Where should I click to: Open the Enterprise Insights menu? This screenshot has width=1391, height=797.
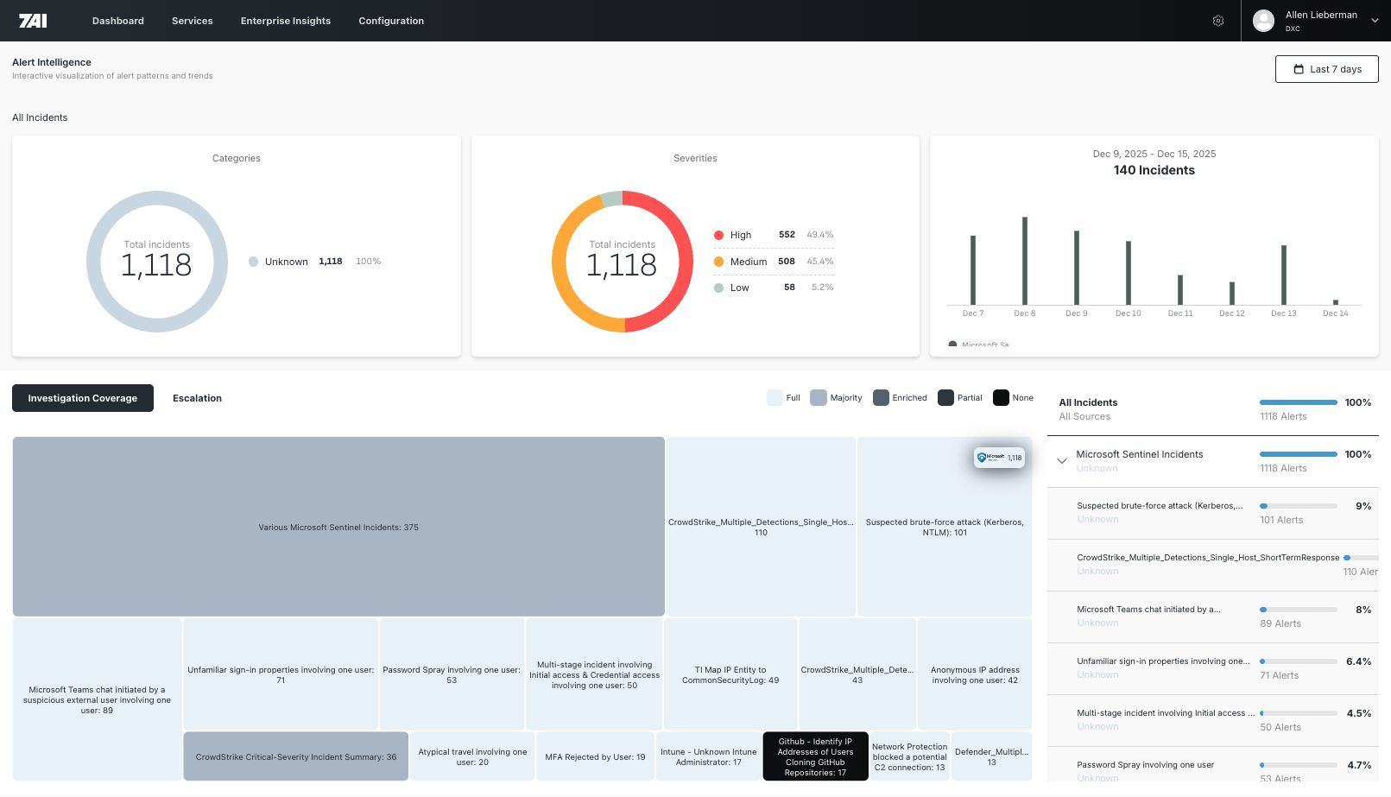coord(286,21)
